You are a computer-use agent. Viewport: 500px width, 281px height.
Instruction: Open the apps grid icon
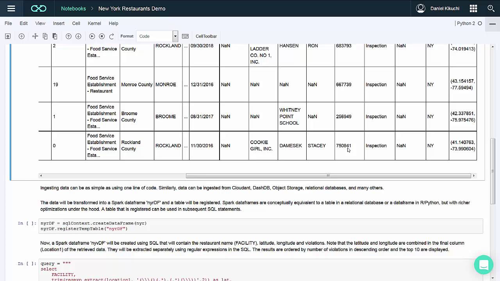473,8
